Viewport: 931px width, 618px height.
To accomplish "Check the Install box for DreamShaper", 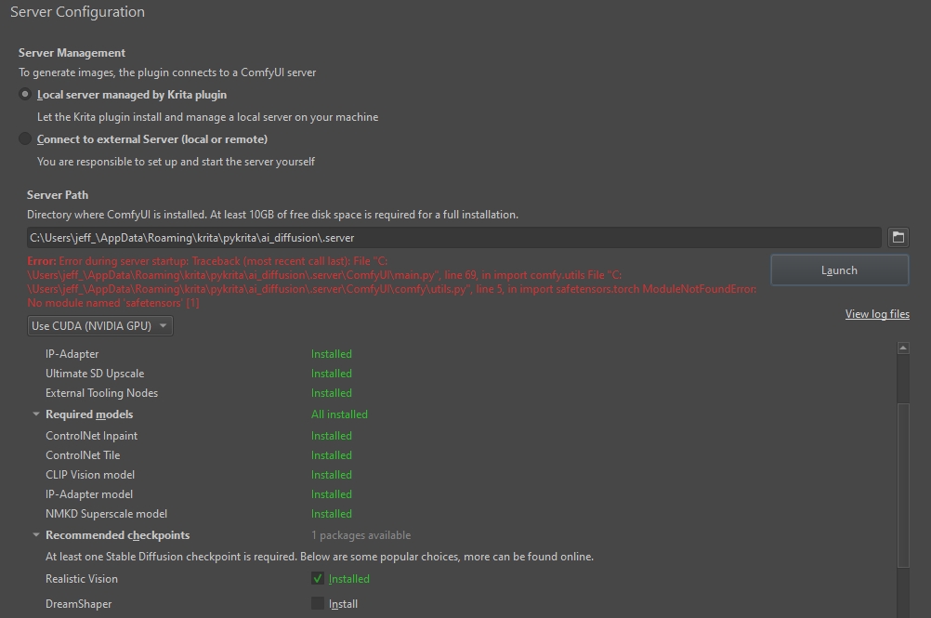I will [x=317, y=603].
